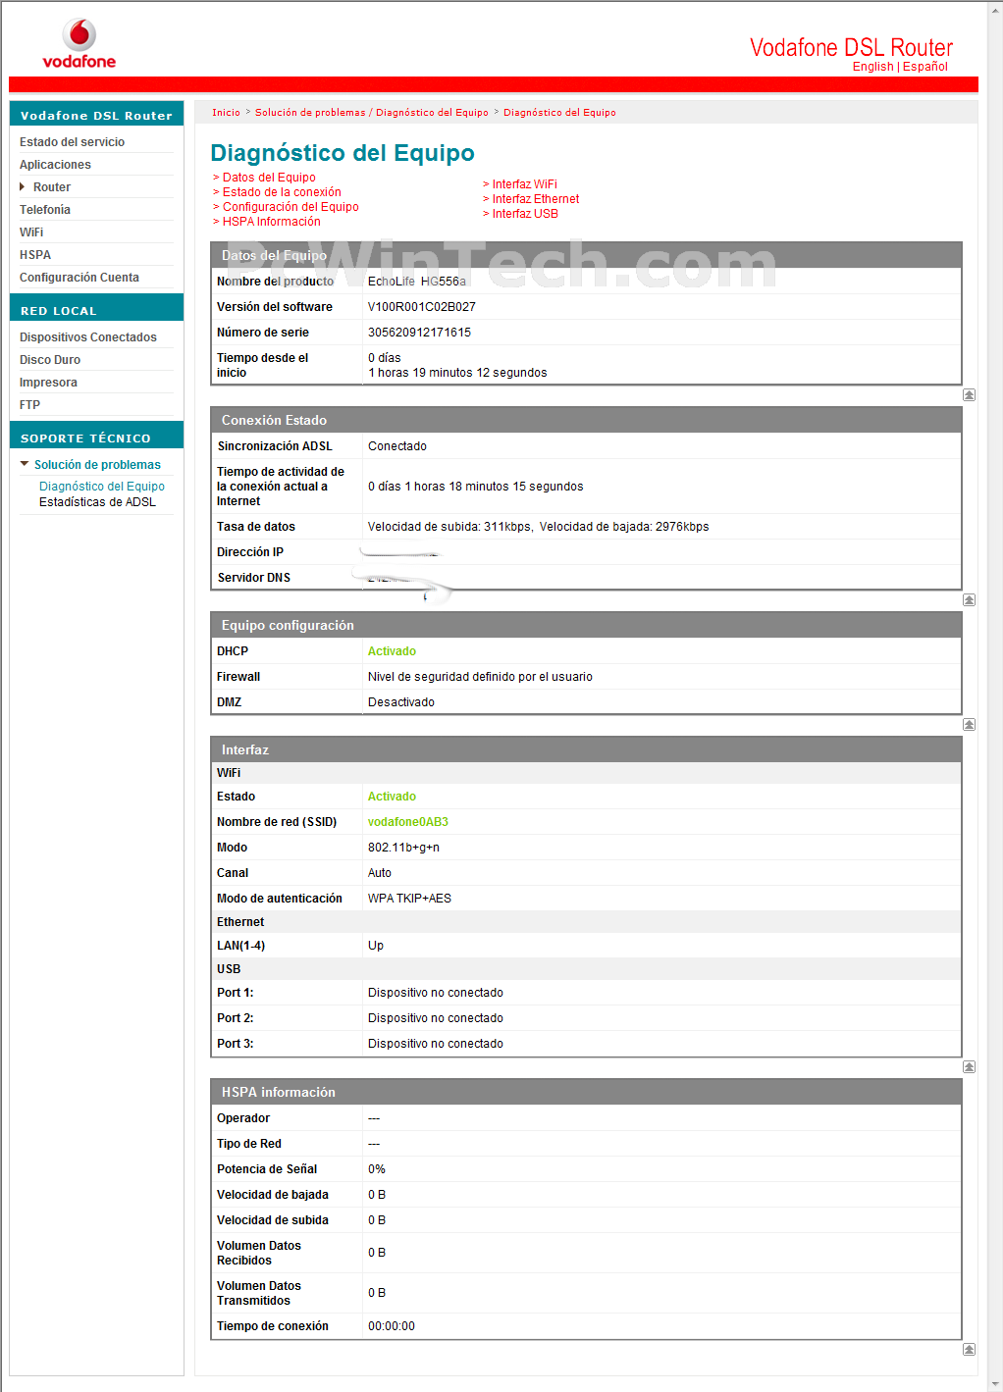Click back-to-top icon below Equipo configuración table
The height and width of the screenshot is (1392, 1003).
(969, 725)
